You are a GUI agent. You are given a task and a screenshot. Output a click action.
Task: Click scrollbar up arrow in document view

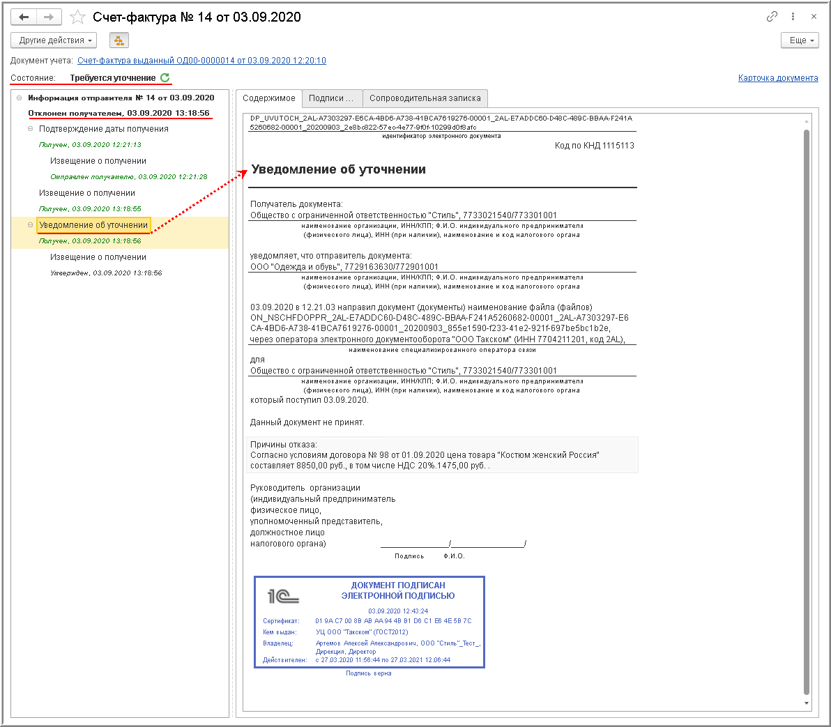[807, 121]
